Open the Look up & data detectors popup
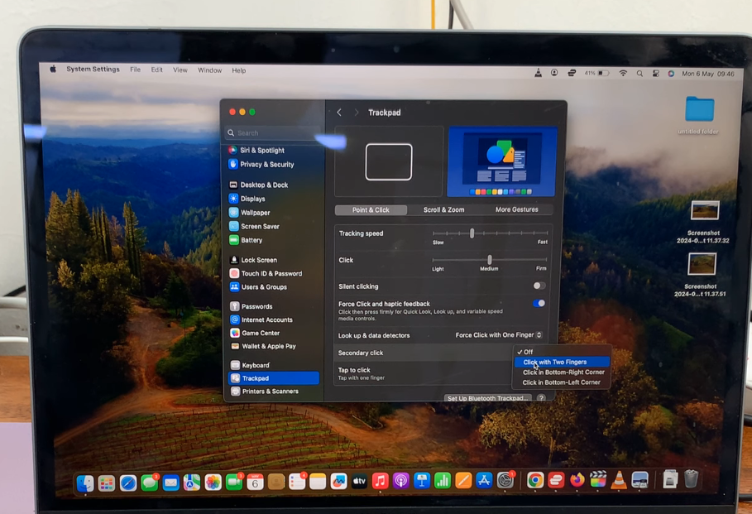The width and height of the screenshot is (752, 514). (x=499, y=335)
